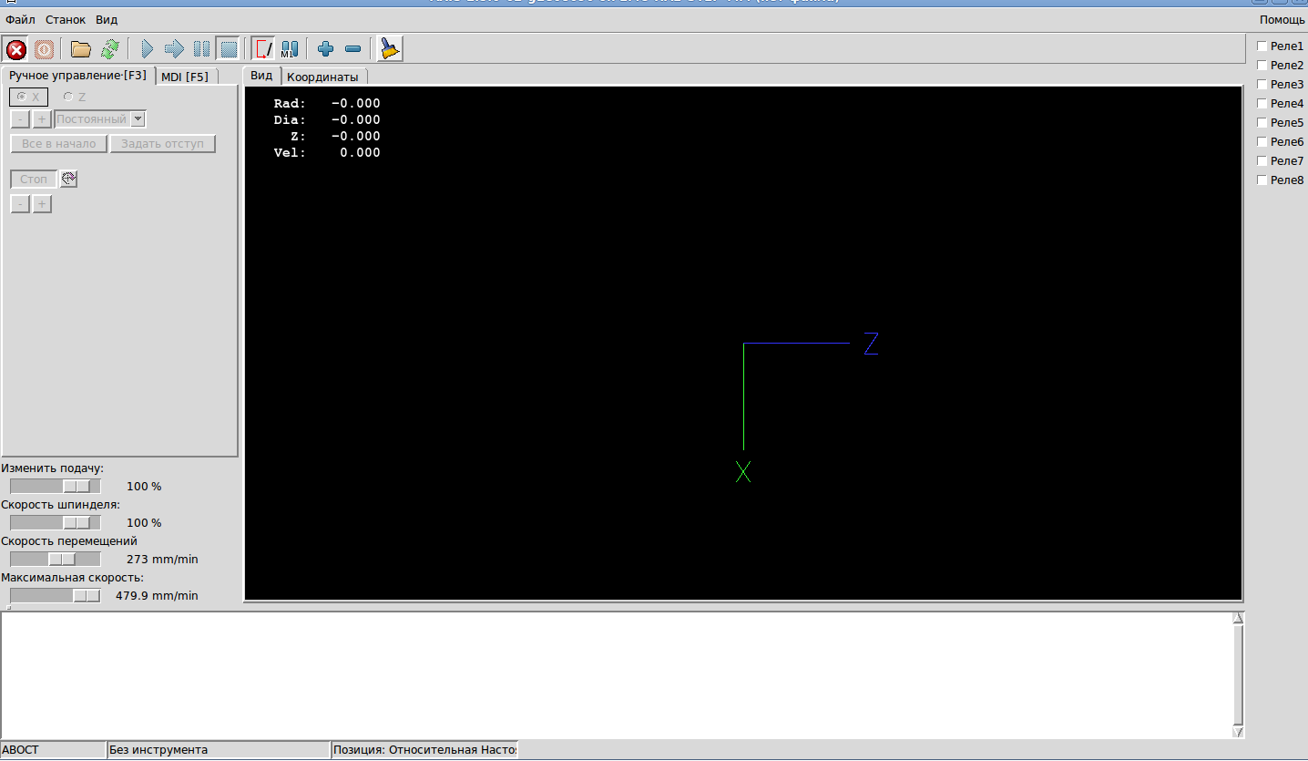
Task: Click the scroll-down arrow of the message area
Action: coord(1238,731)
